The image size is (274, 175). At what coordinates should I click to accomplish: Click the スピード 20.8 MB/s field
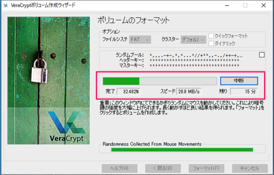[189, 91]
